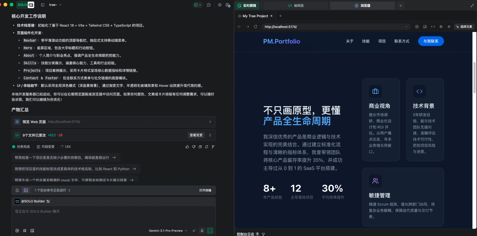
Task: Click the globe icon in browser toolbar
Action: [441, 27]
